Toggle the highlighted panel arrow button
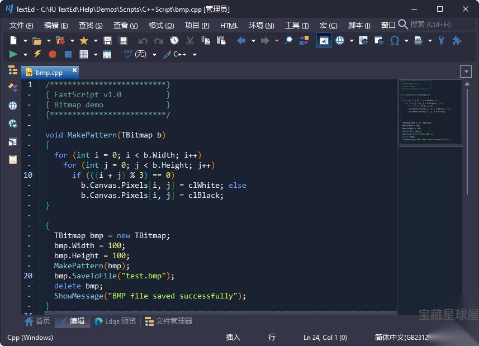The image size is (479, 346). click(x=324, y=40)
